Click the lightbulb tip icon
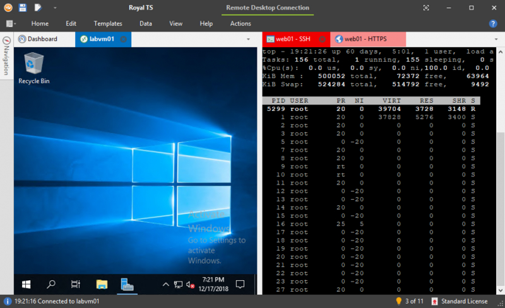505x308 pixels. click(x=399, y=301)
